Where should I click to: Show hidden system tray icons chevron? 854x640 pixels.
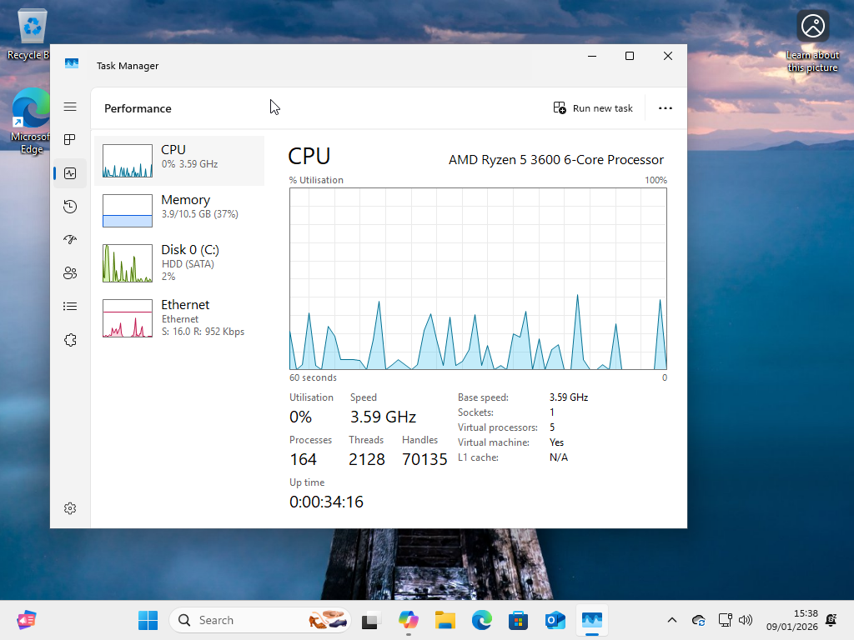pyautogui.click(x=672, y=620)
